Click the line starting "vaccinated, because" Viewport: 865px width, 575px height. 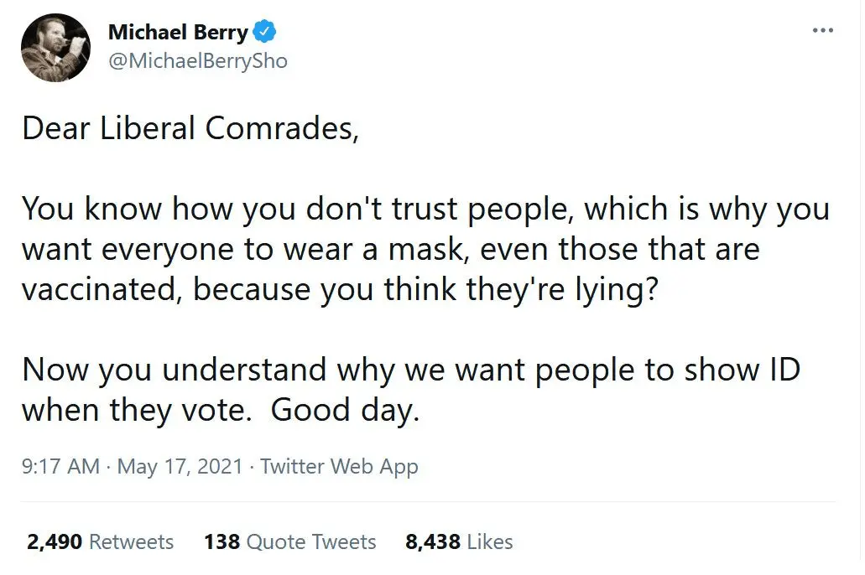pos(338,289)
